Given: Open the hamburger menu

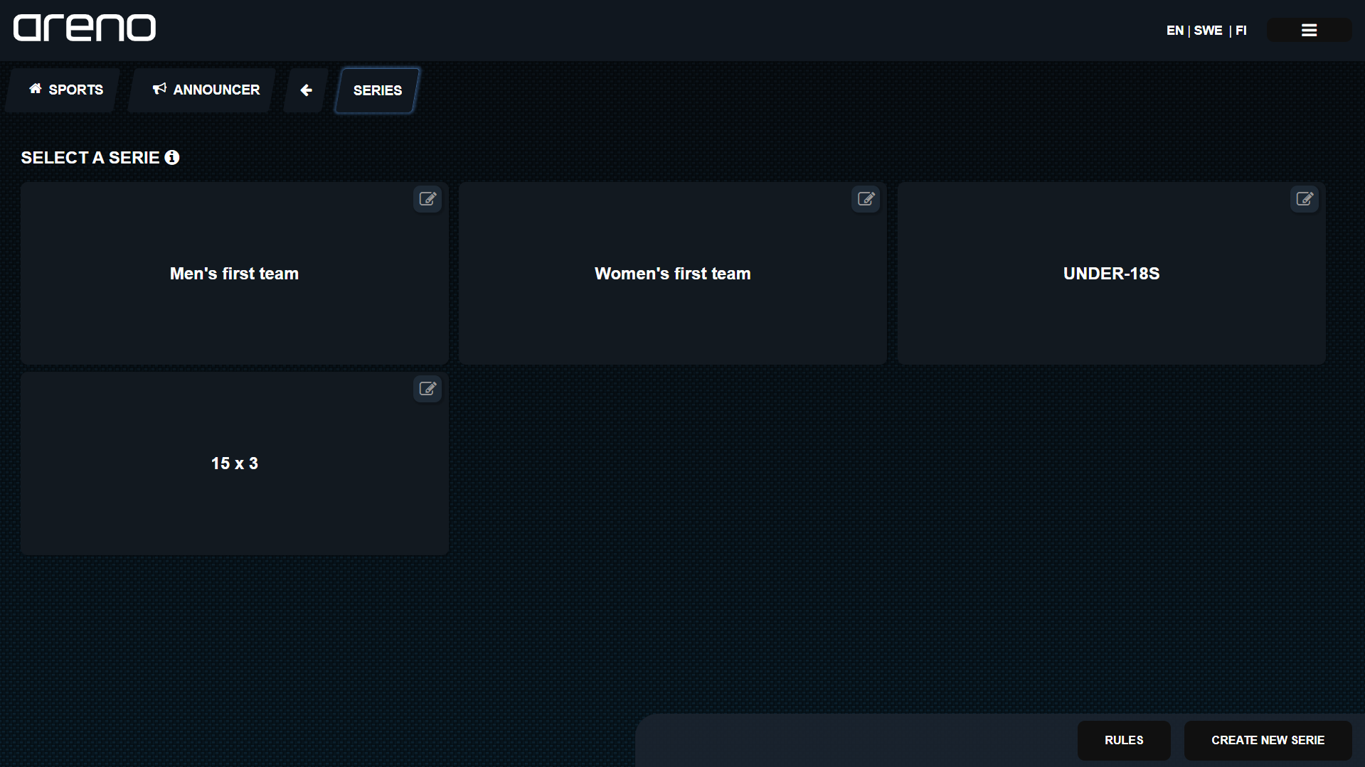Looking at the screenshot, I should pyautogui.click(x=1309, y=30).
